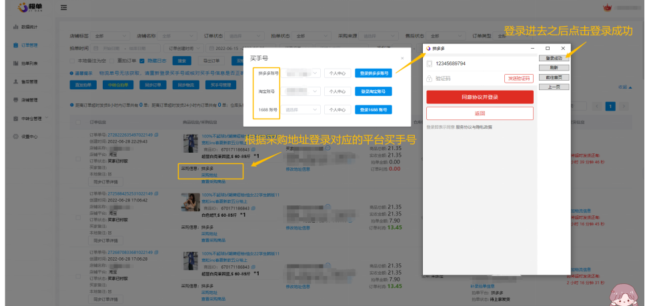Click 个人中心 in the 拼多多账号 row
Viewport: 645px width, 306px height.
pos(337,73)
